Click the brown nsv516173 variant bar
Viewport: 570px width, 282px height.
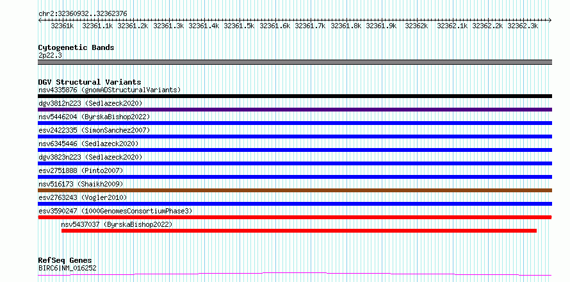click(295, 190)
